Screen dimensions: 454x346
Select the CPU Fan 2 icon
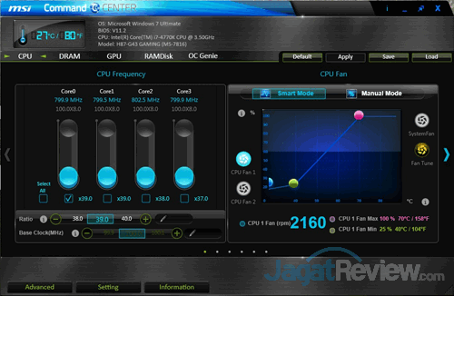point(243,189)
